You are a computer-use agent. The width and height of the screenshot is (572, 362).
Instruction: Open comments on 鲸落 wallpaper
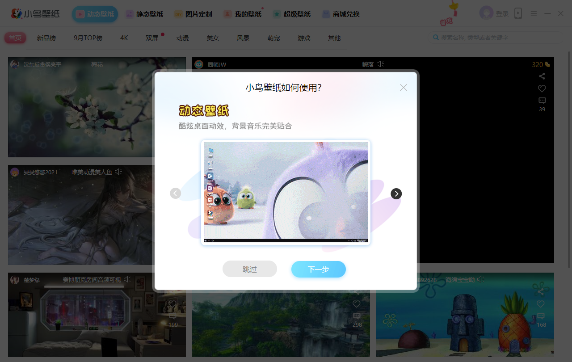coord(542,101)
